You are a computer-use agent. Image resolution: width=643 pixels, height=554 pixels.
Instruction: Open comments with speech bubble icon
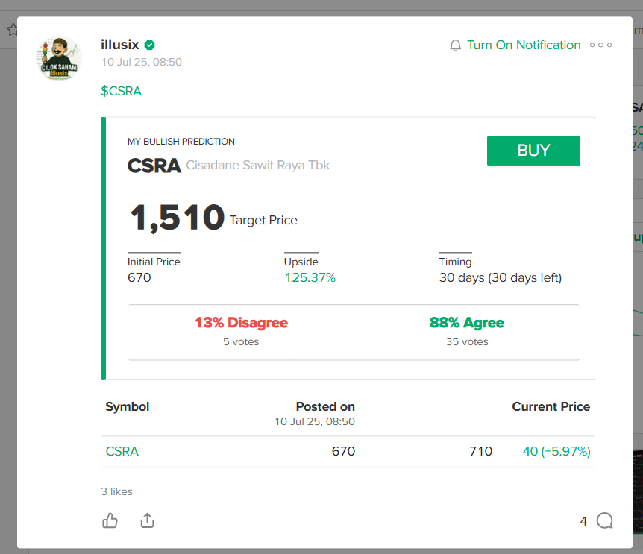pos(604,520)
